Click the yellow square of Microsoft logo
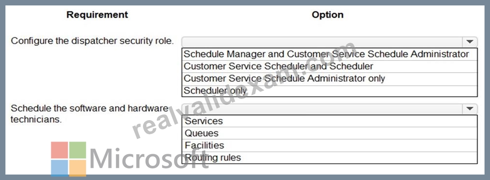 tap(77, 168)
